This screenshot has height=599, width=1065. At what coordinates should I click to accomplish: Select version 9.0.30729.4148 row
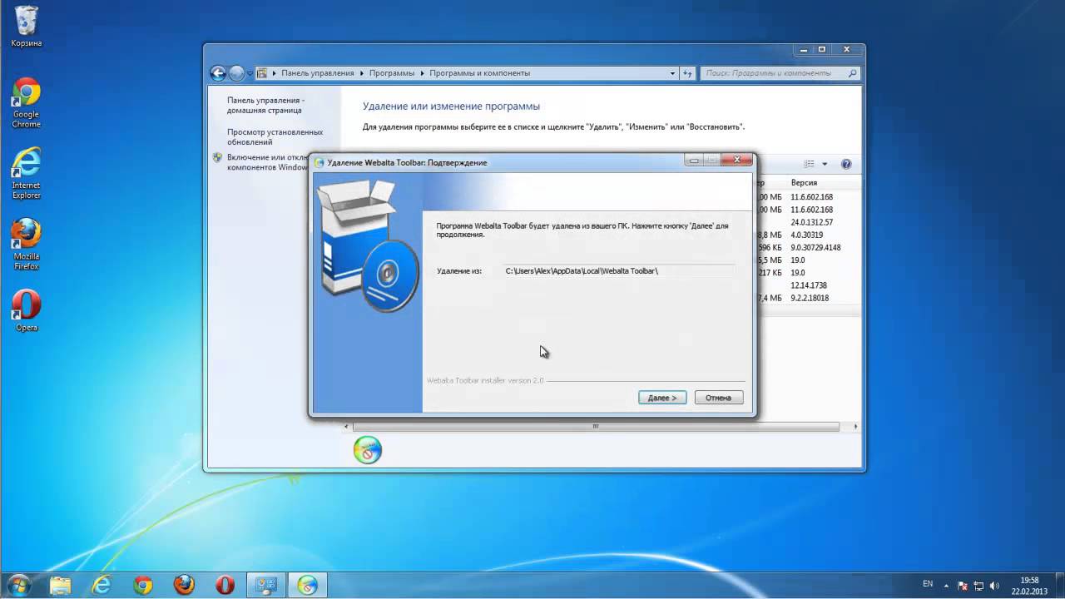coord(815,247)
